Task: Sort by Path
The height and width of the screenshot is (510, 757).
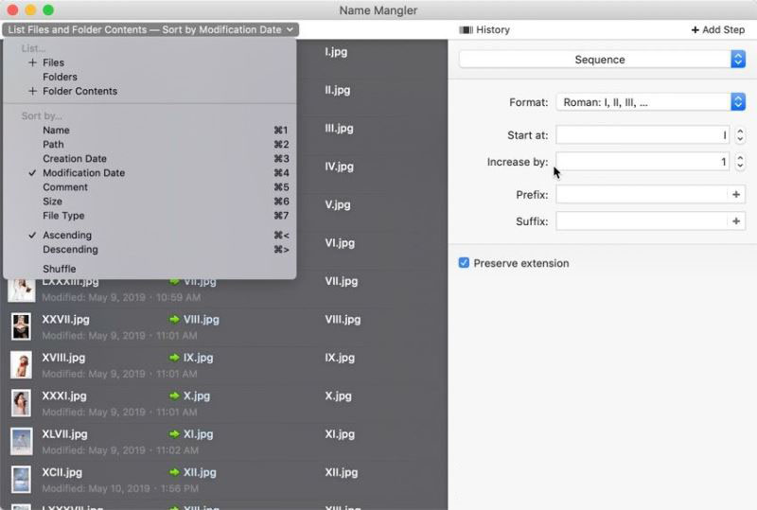Action: coord(150,145)
